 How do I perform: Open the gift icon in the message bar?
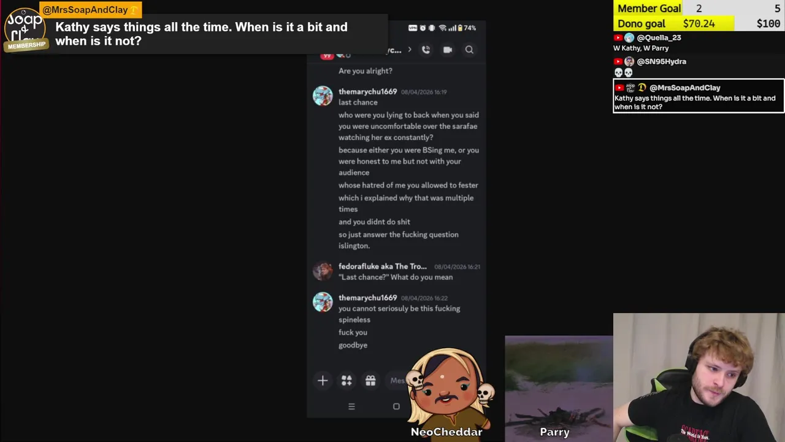[x=370, y=381]
